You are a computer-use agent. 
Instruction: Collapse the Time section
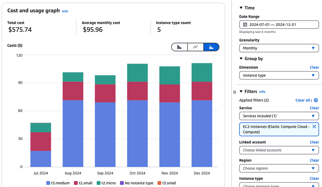click(x=241, y=8)
